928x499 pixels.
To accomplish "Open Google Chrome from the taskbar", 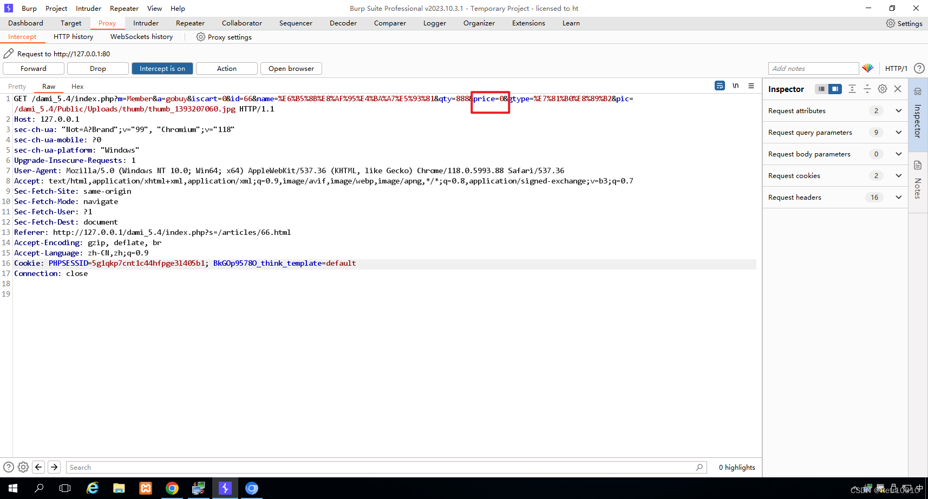I will (172, 488).
